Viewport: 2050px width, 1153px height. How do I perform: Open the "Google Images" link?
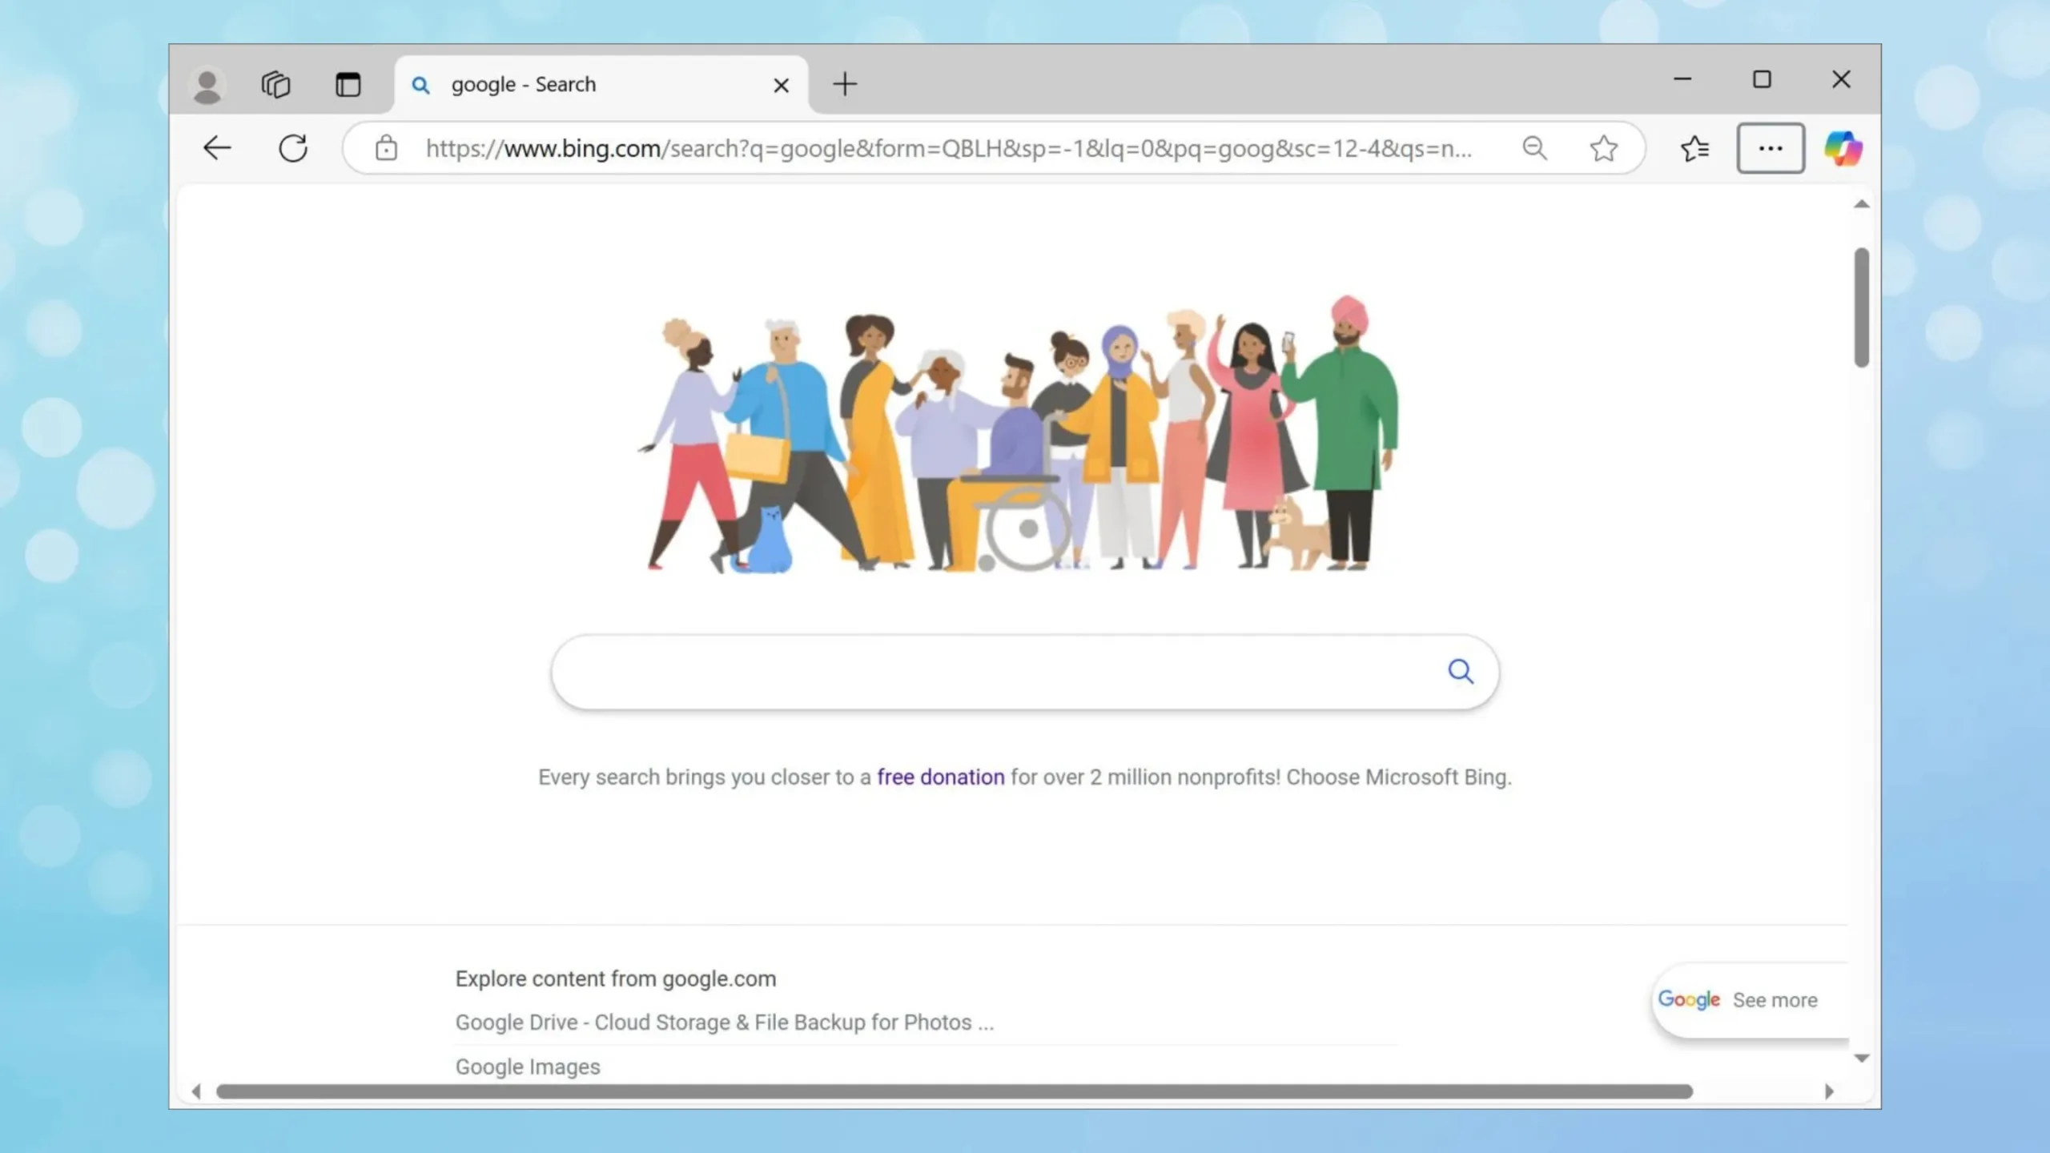pyautogui.click(x=528, y=1067)
